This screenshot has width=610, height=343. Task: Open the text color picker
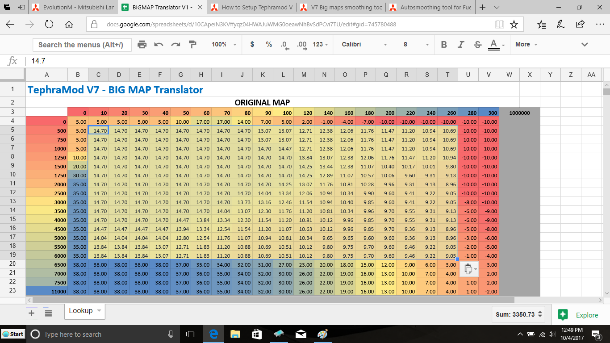pos(496,44)
